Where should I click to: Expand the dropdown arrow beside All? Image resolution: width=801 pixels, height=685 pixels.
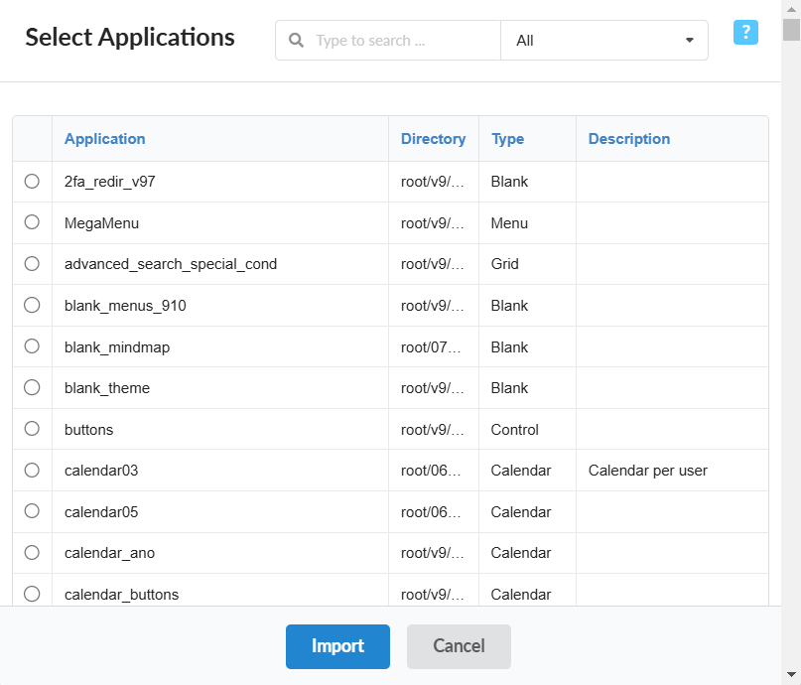(x=689, y=41)
